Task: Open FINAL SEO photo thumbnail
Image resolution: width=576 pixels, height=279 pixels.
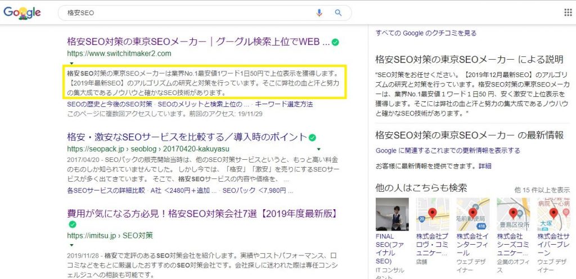Action: 392,214
